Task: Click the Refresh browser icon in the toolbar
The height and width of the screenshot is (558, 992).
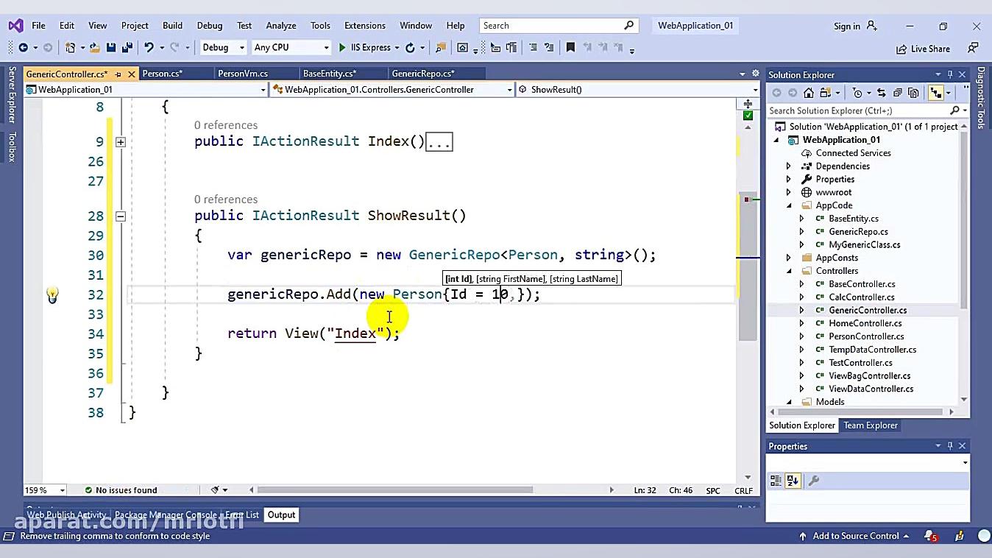Action: click(x=410, y=48)
